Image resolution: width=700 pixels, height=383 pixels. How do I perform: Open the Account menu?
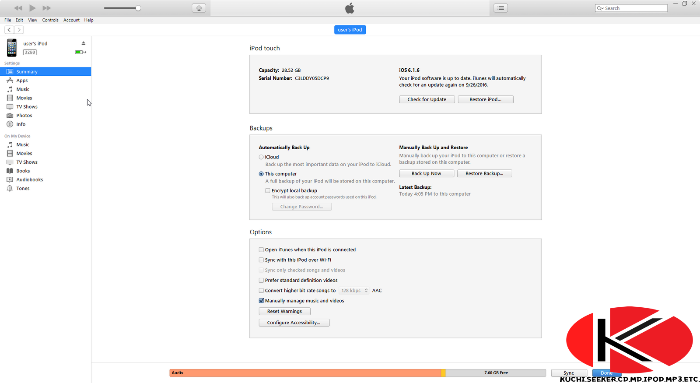coord(71,20)
